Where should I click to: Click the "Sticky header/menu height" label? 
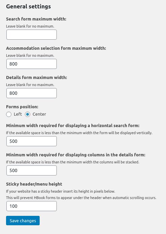(x=34, y=184)
